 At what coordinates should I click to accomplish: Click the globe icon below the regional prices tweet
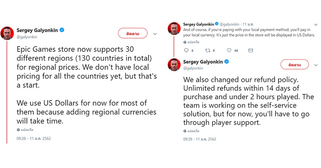(x=18, y=130)
